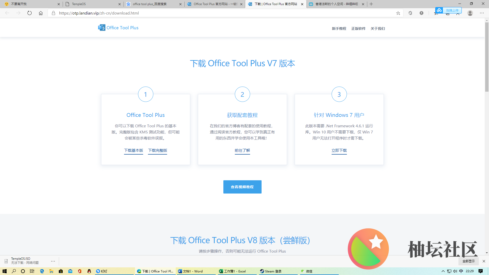489x275 pixels.
Task: Open 关于我们 in site navigation
Action: [x=378, y=29]
